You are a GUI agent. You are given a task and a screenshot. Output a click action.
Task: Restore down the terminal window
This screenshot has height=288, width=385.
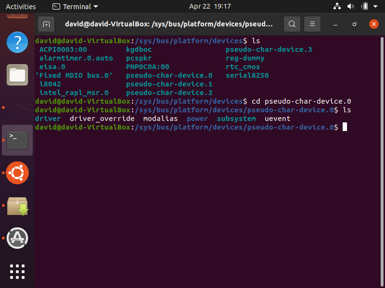point(354,24)
